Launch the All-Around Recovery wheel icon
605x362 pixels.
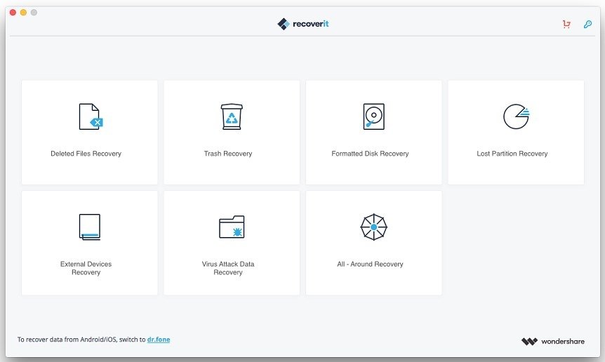(x=373, y=227)
